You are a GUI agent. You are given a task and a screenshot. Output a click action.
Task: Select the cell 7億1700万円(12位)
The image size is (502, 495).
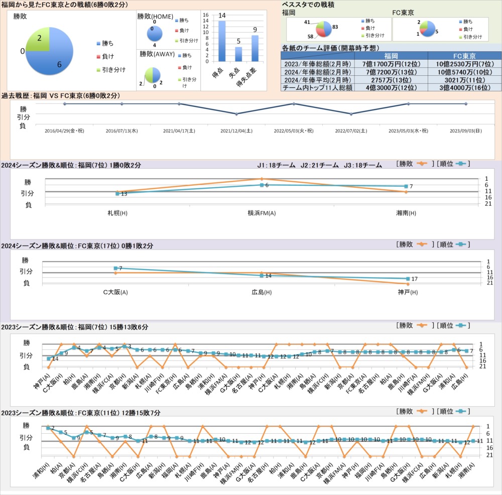(x=391, y=64)
